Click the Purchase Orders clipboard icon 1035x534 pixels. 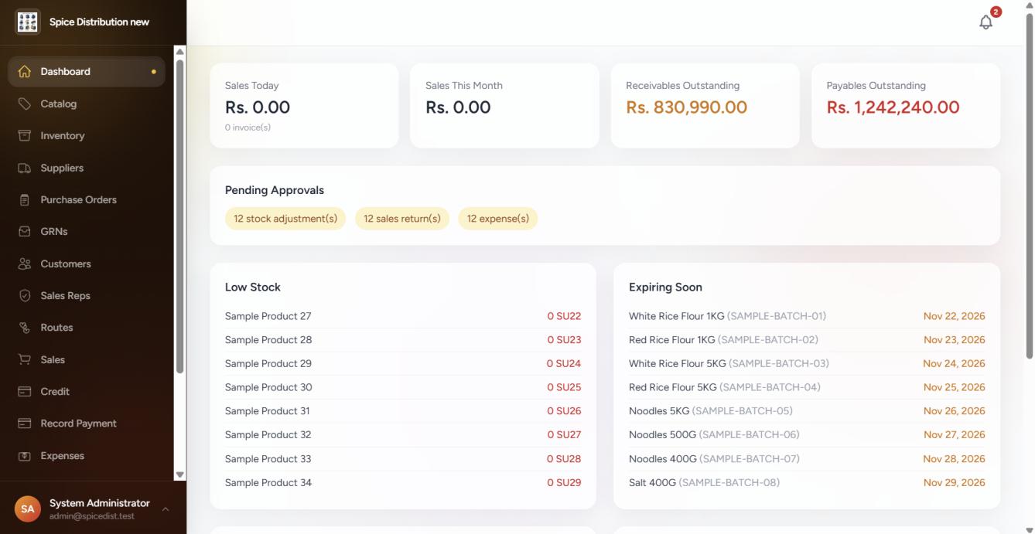(24, 199)
